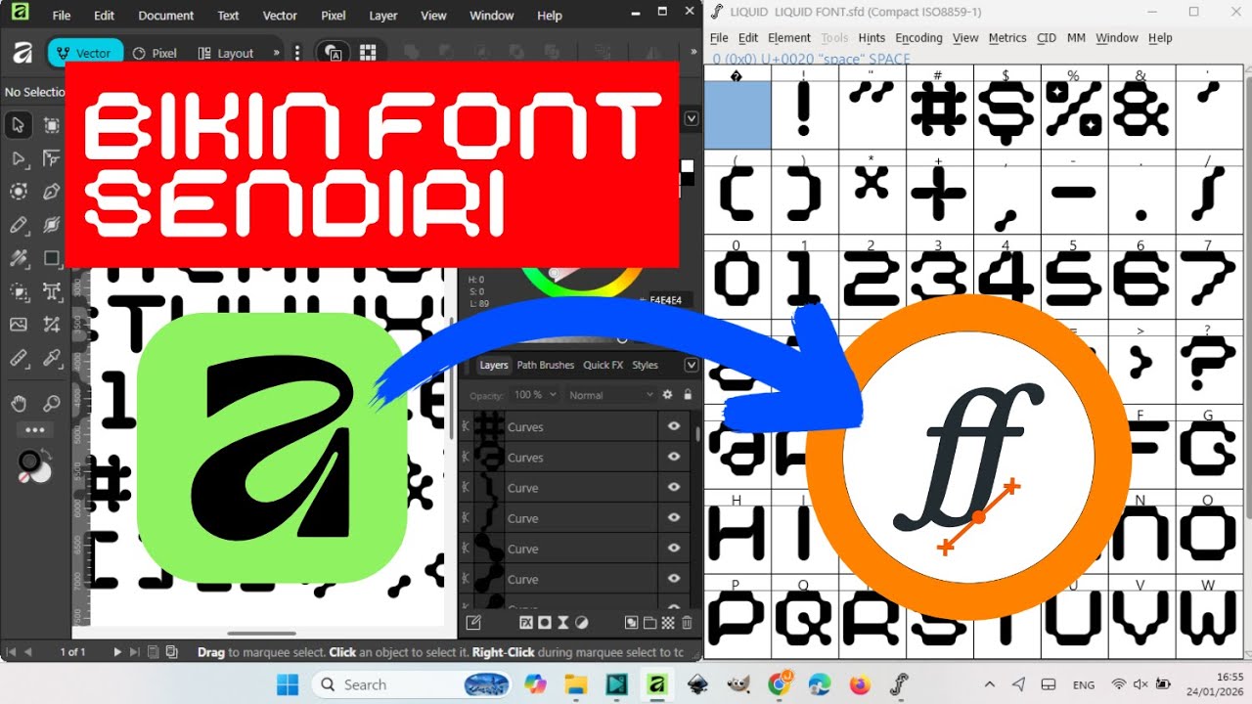Show hidden icons in Windows system tray
Image resolution: width=1252 pixels, height=704 pixels.
coord(989,684)
